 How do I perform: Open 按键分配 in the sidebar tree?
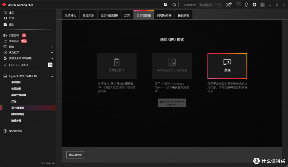(x=16, y=121)
